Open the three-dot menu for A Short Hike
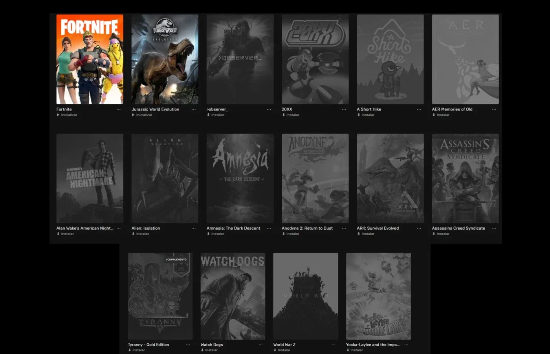Screen dimensions: 550x354 pos(419,109)
